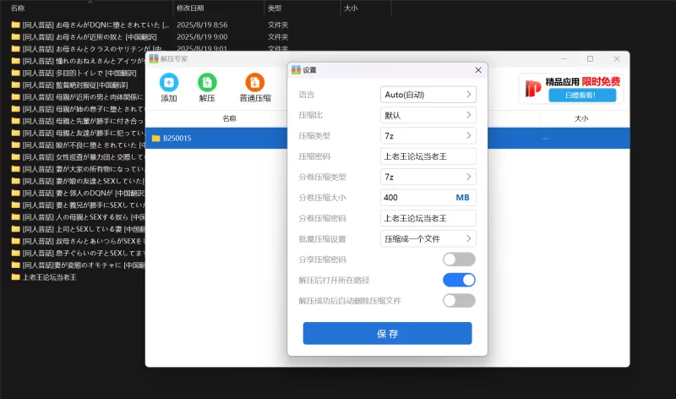The height and width of the screenshot is (399, 676).
Task: Click the MB unit selector for volume size
Action: [462, 198]
